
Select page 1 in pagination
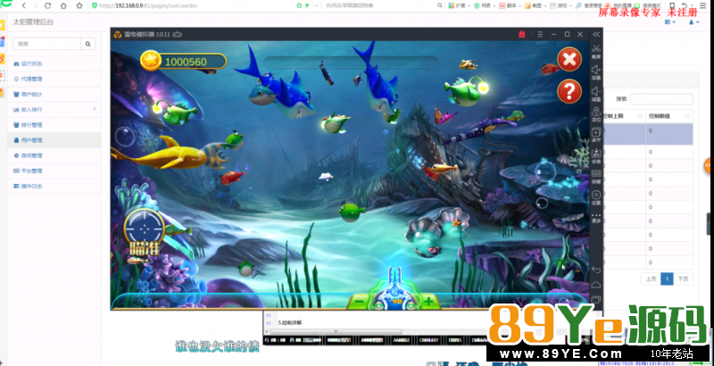click(x=667, y=279)
